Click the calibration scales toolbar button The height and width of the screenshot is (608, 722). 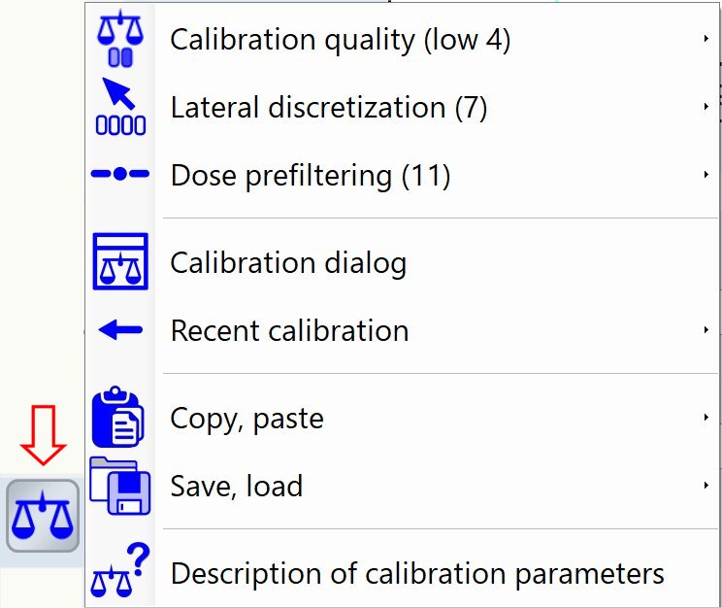(x=43, y=517)
